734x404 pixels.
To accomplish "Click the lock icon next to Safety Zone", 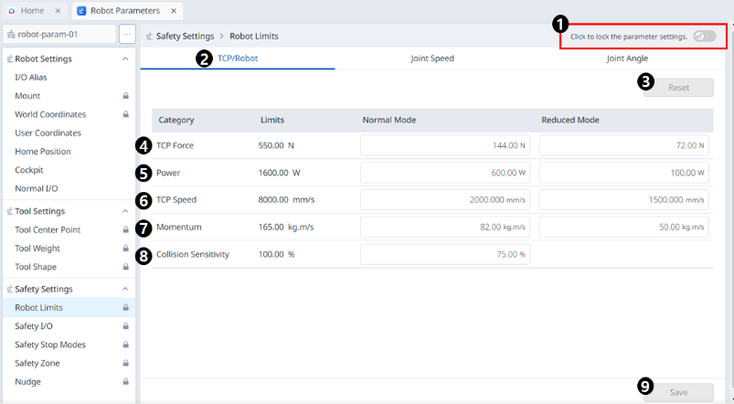I will (125, 363).
